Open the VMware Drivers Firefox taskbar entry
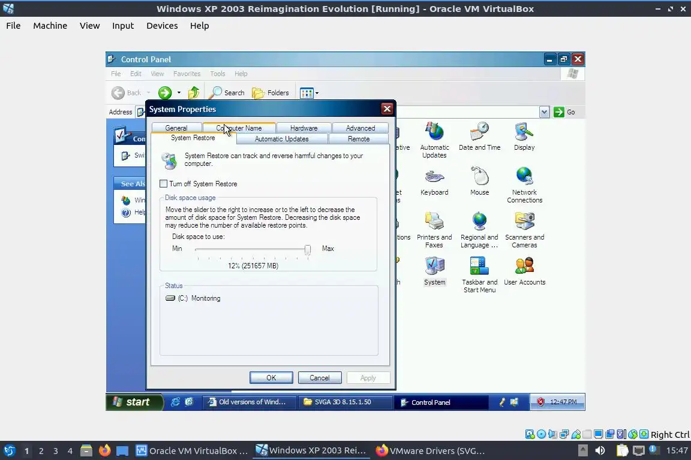 (431, 450)
